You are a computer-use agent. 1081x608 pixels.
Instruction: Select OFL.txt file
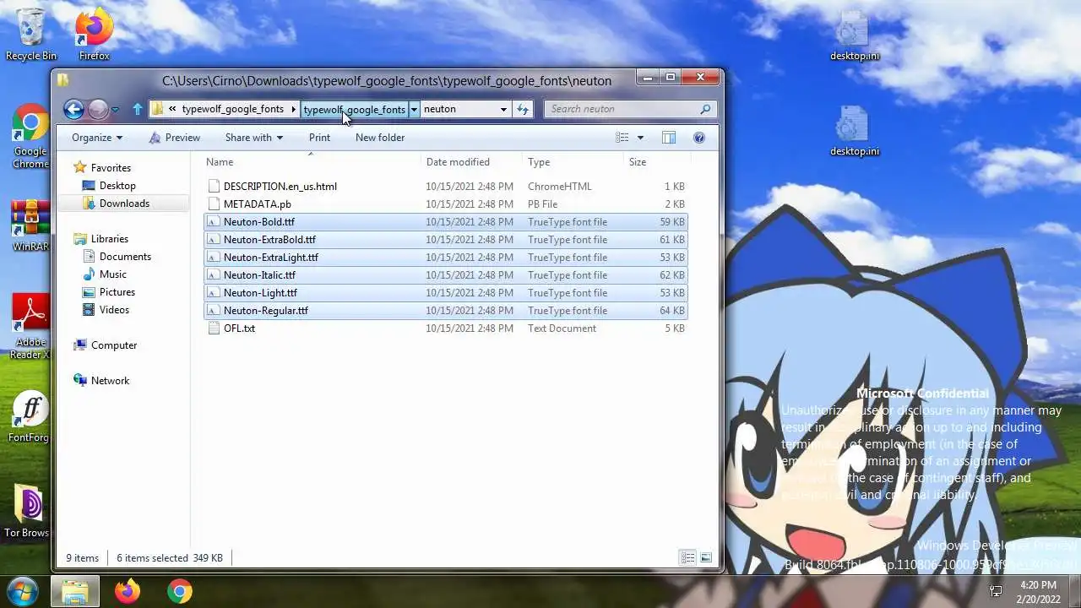point(446,328)
